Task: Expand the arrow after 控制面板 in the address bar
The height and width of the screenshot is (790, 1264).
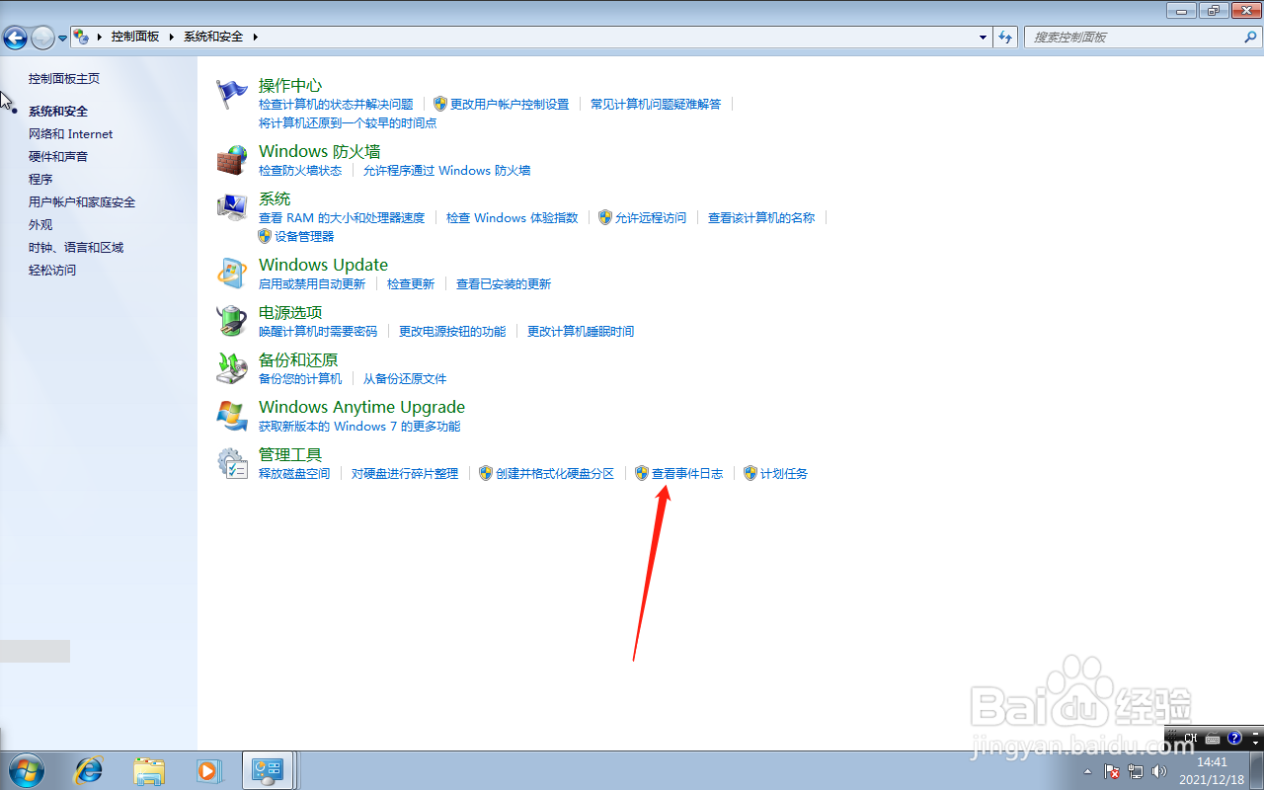Action: click(171, 37)
